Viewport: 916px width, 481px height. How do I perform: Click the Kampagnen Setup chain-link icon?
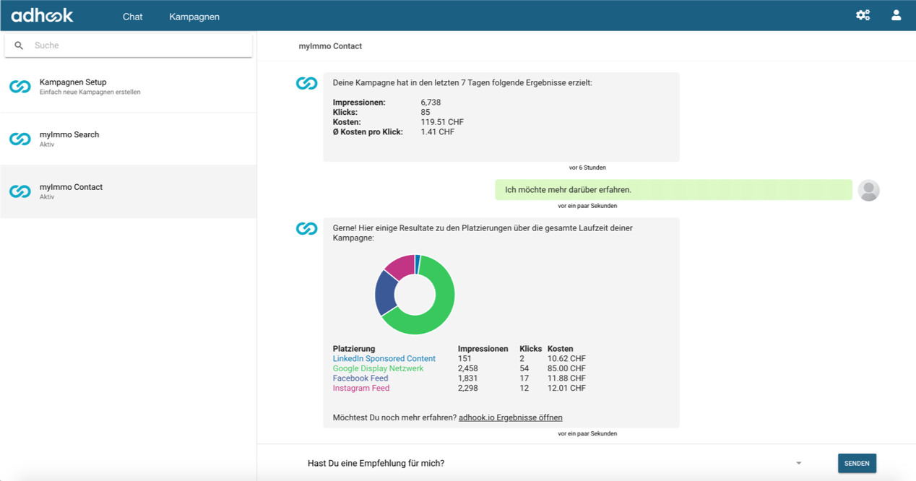[x=20, y=87]
